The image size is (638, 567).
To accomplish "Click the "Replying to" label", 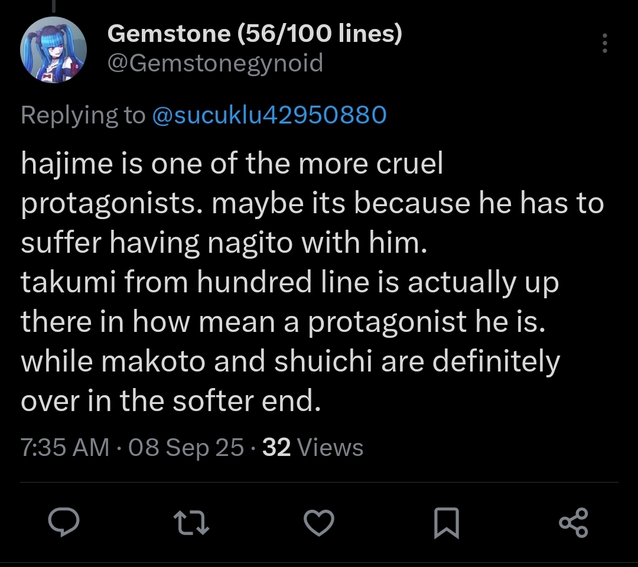I will [83, 115].
